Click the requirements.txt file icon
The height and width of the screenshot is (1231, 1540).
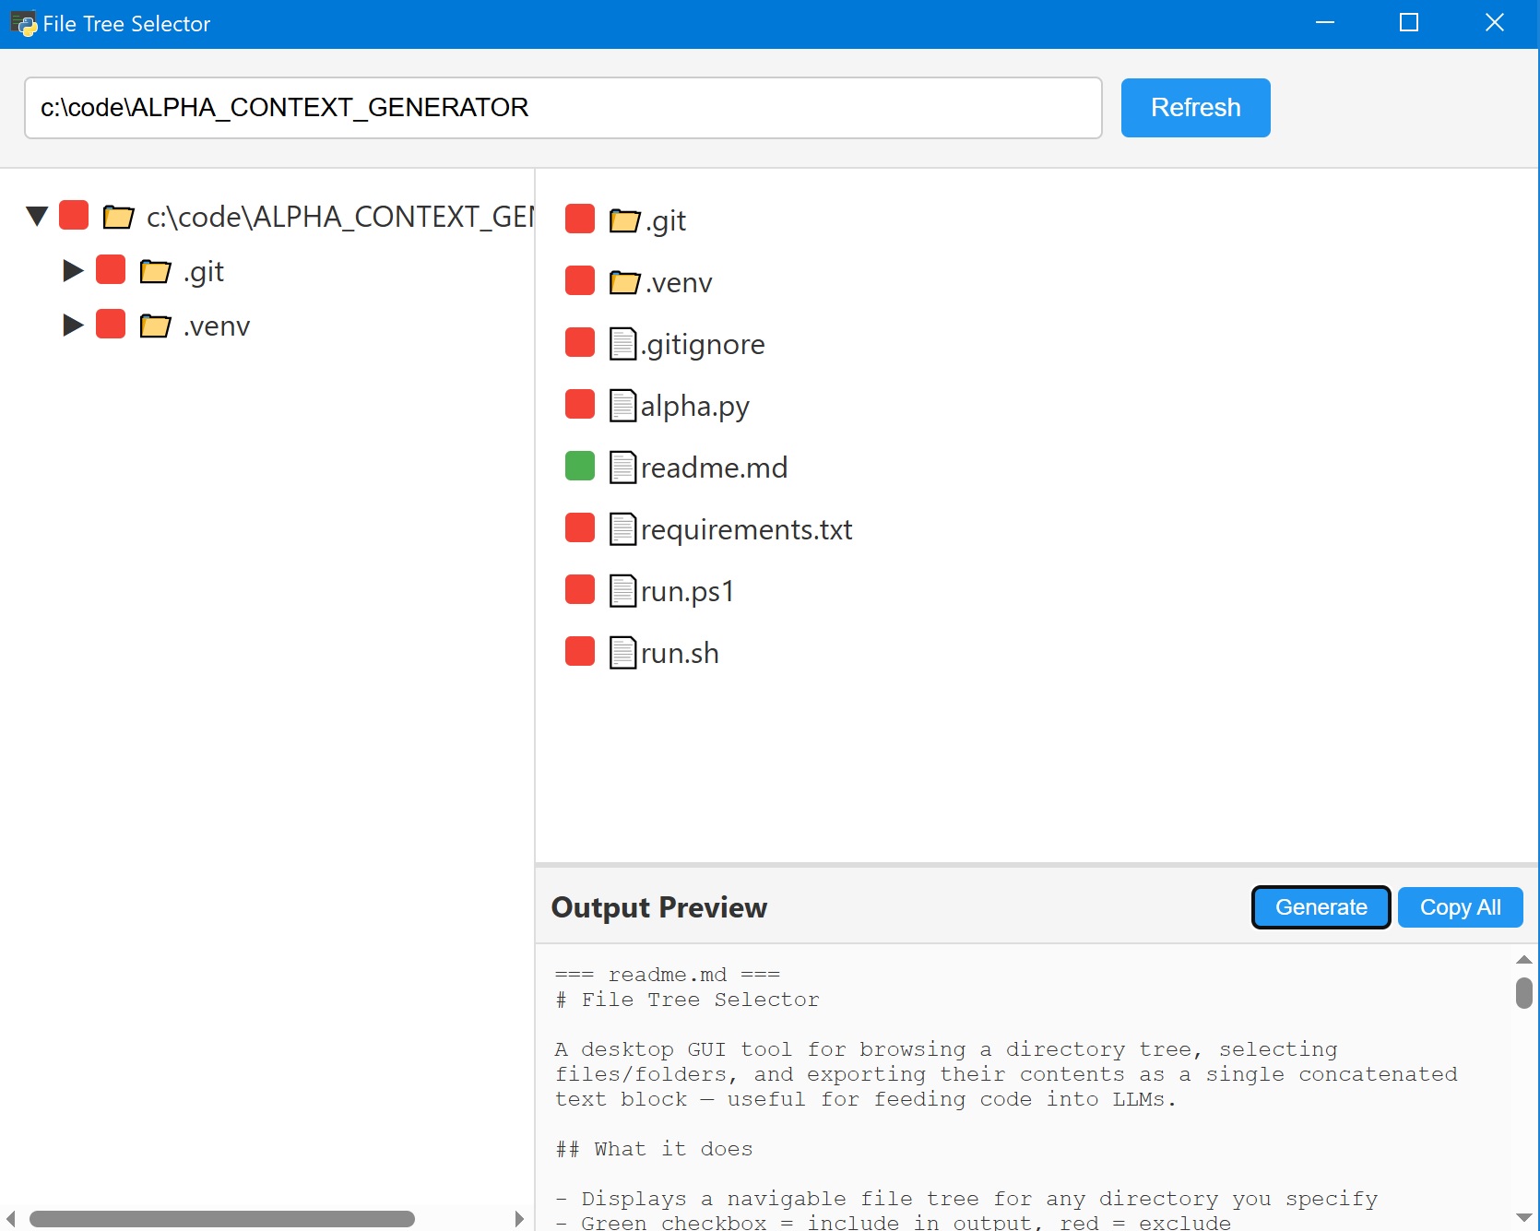(x=622, y=529)
